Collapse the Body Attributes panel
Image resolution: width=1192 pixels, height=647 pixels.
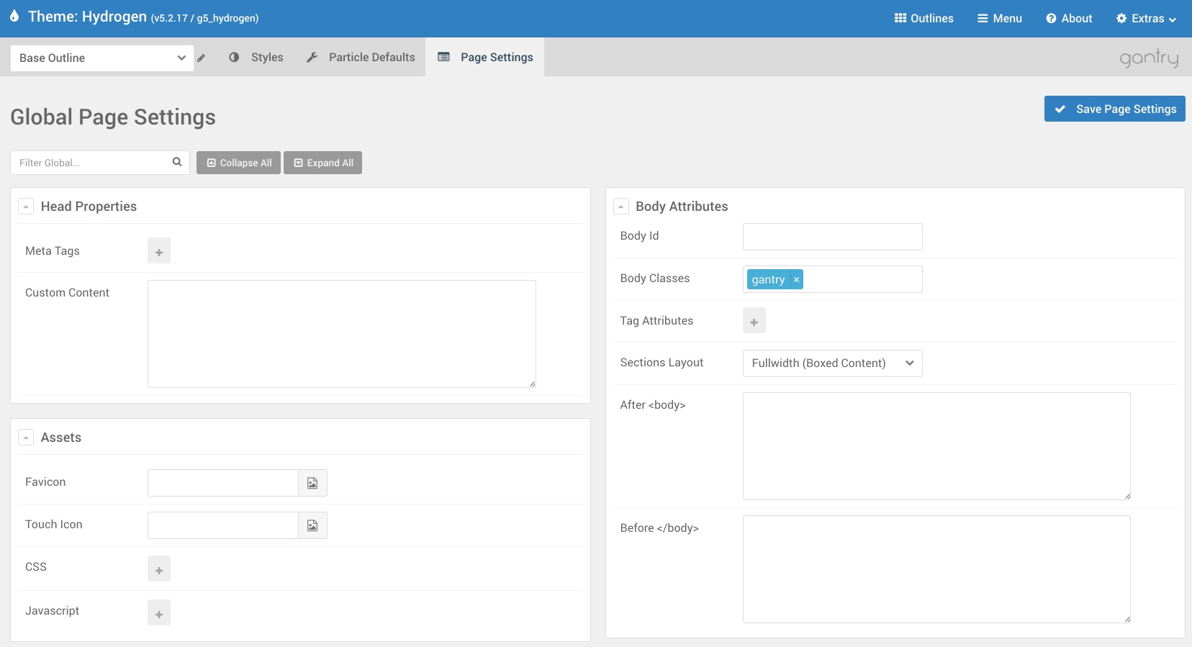click(x=620, y=207)
